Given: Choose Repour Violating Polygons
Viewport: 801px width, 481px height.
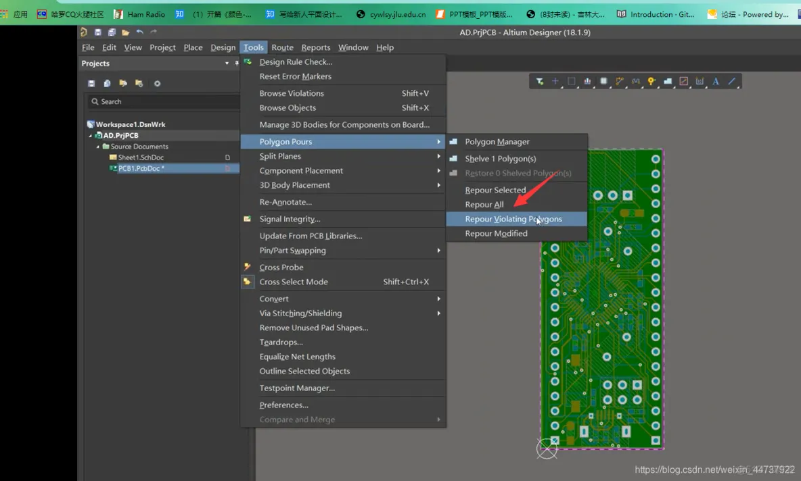Looking at the screenshot, I should [516, 219].
